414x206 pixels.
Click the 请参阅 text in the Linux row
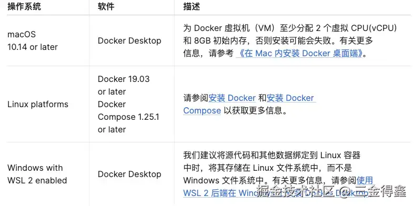coord(196,98)
